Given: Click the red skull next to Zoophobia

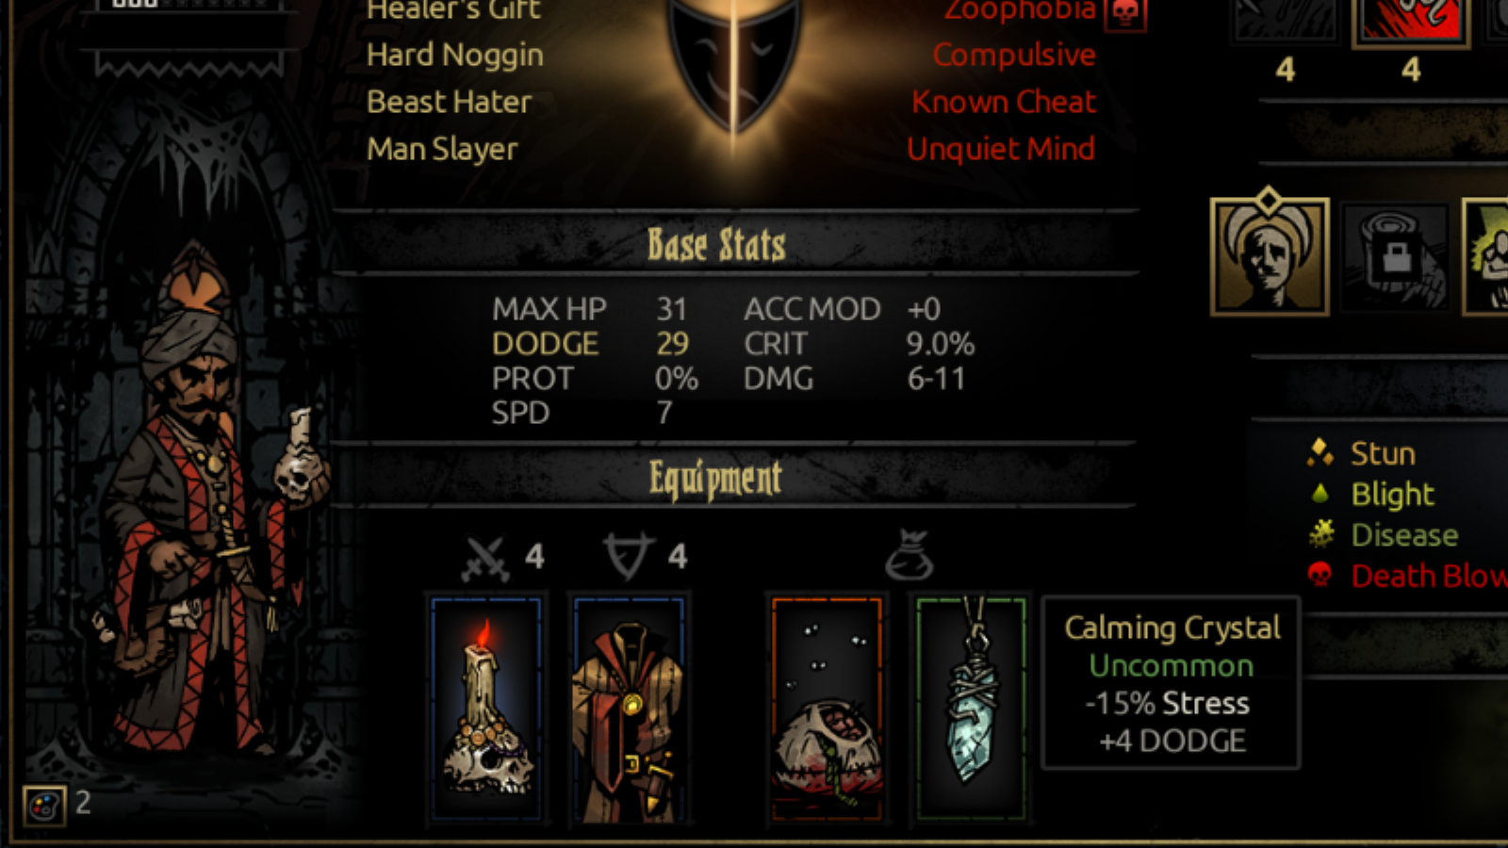Looking at the screenshot, I should coord(1125,13).
